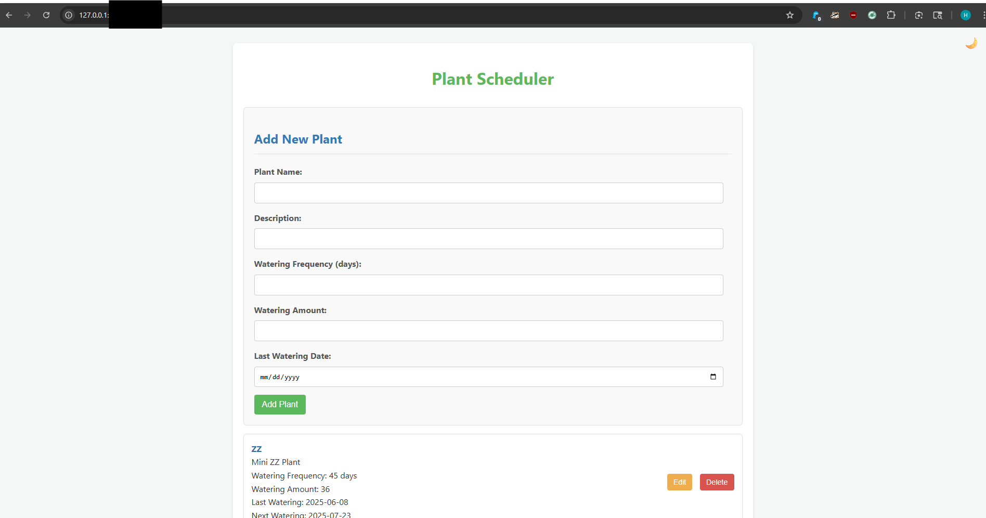Click the view site information icon
The height and width of the screenshot is (518, 986).
69,15
